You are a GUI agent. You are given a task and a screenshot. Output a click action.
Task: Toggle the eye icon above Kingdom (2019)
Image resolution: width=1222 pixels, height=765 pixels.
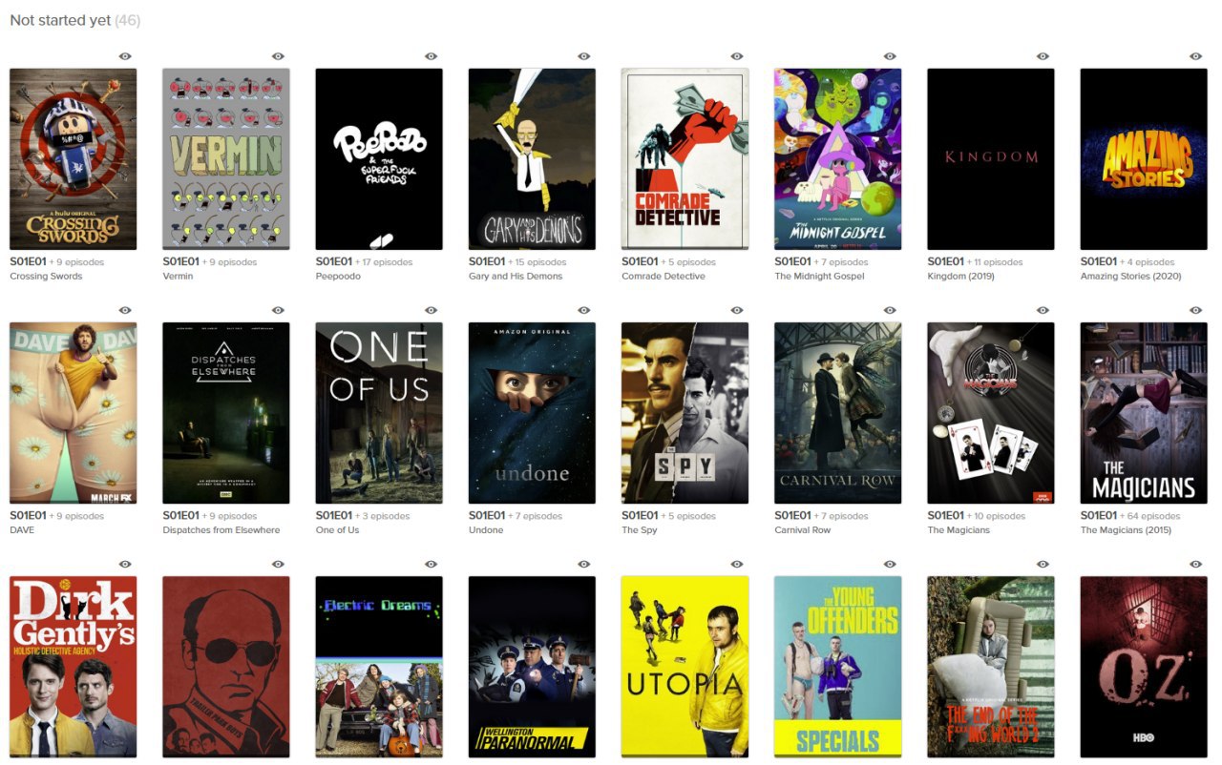coord(1042,56)
